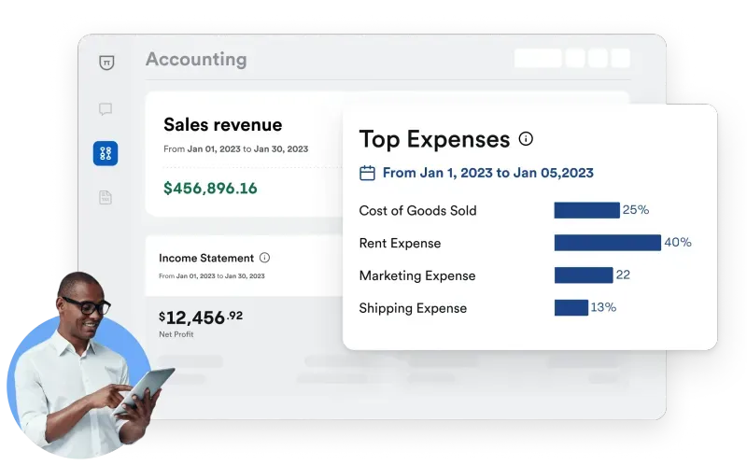The image size is (747, 465).
Task: Click info icon beside Income Statement
Action: [264, 258]
